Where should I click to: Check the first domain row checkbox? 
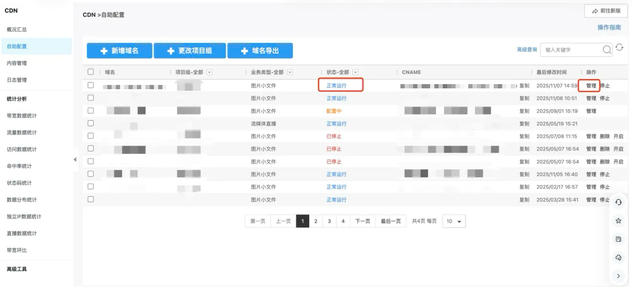[x=90, y=85]
